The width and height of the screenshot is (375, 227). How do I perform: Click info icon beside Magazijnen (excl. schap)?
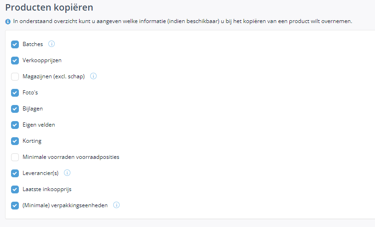(x=93, y=76)
